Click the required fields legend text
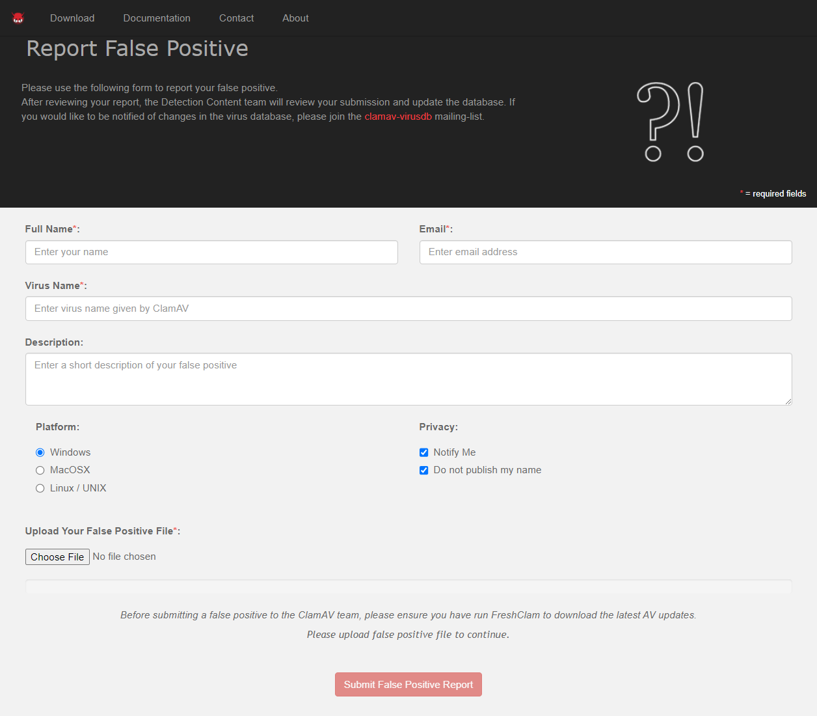 pos(773,193)
